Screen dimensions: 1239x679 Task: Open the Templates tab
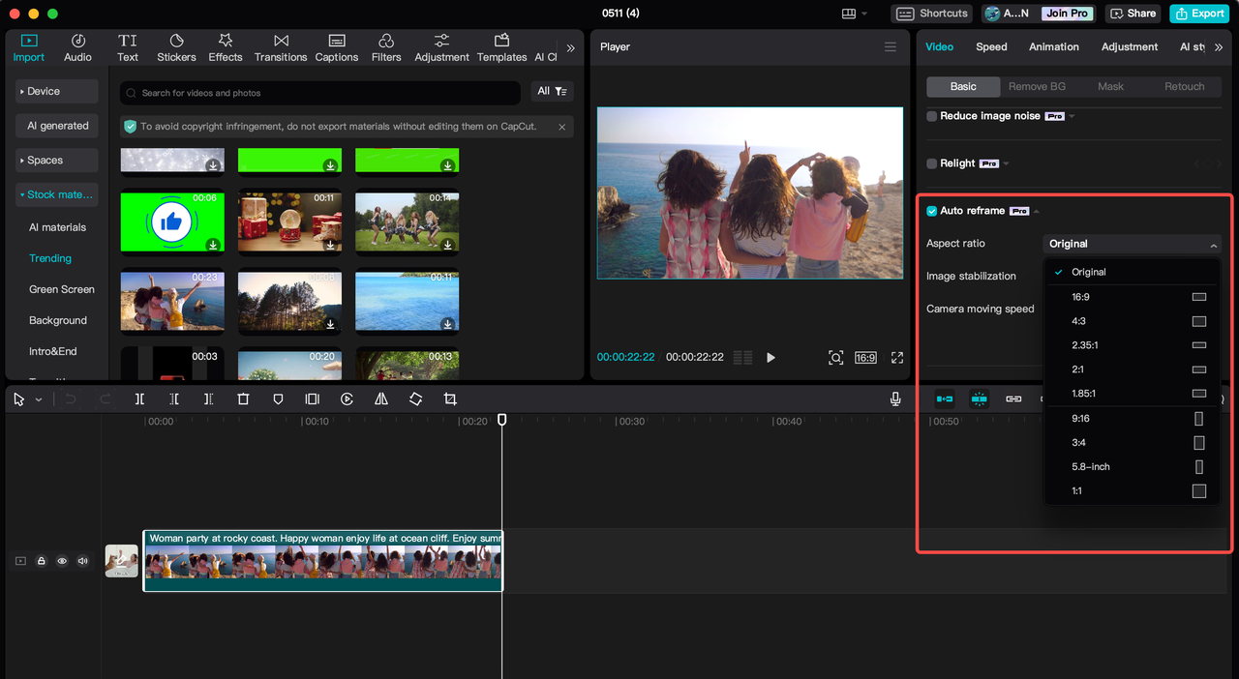coord(501,47)
